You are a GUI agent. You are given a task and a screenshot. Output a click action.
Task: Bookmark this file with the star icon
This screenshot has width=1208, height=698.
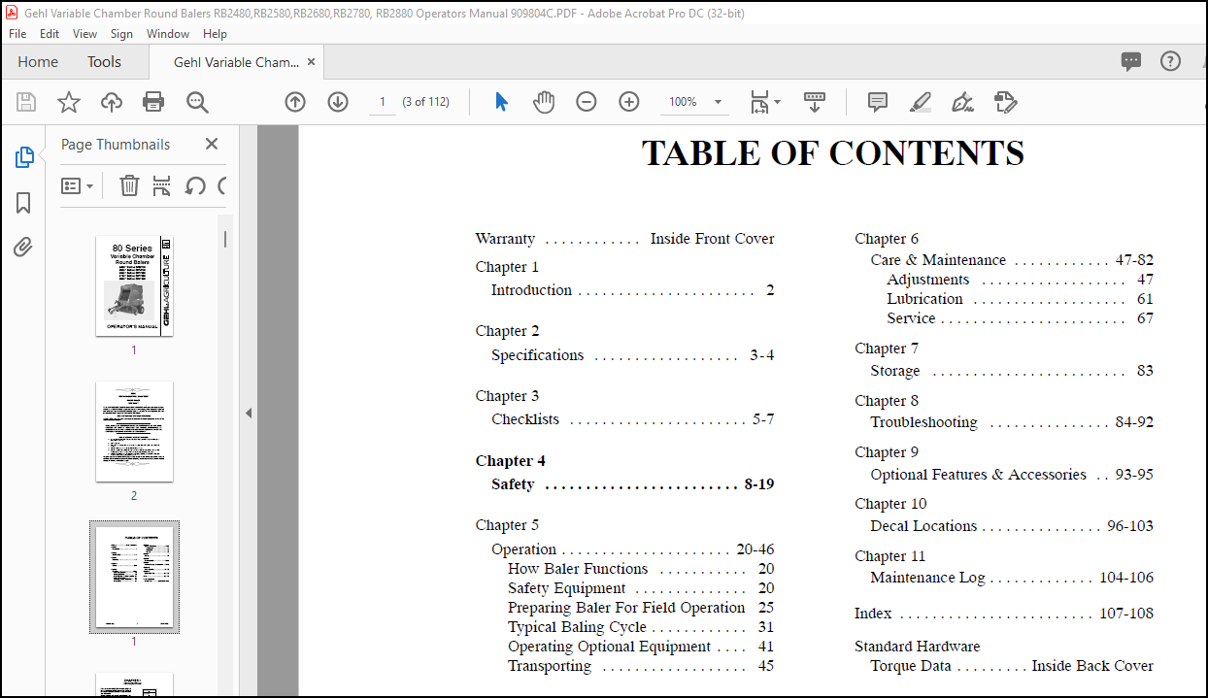(69, 102)
